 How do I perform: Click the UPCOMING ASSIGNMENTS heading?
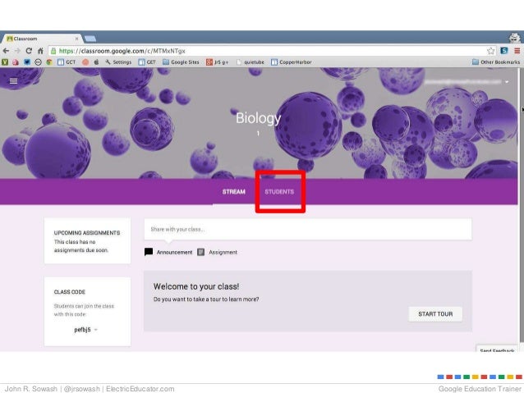[x=87, y=233]
